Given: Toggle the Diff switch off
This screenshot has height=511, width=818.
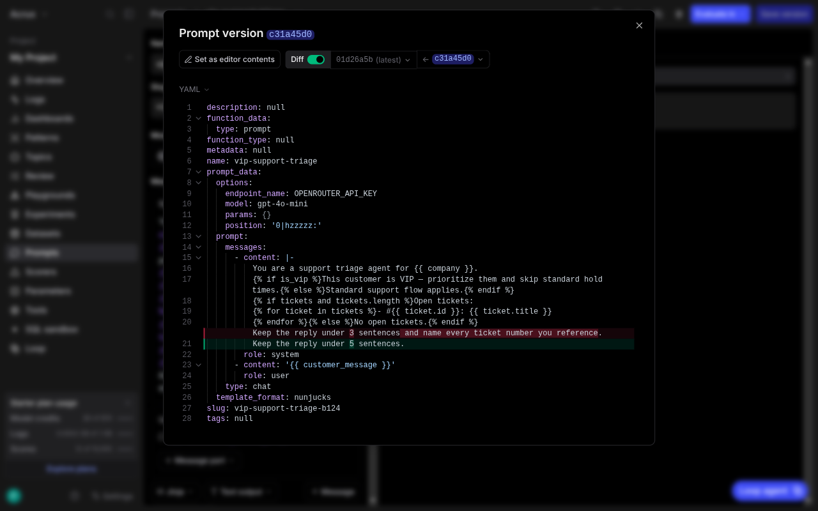Looking at the screenshot, I should coord(316,59).
